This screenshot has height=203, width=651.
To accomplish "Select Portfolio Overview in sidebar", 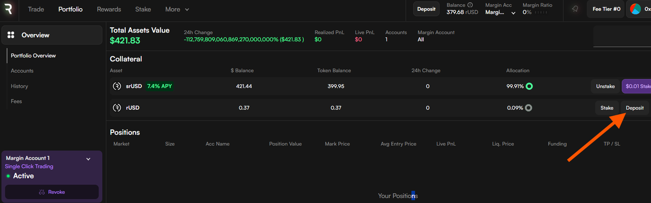I will 33,56.
